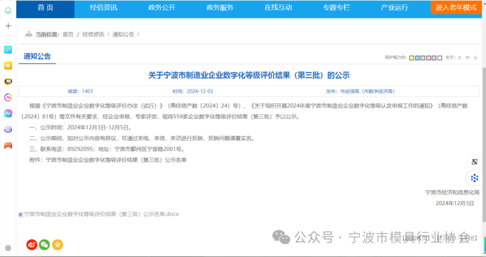Go to 通知公告 in the breadcrumb

pos(123,34)
